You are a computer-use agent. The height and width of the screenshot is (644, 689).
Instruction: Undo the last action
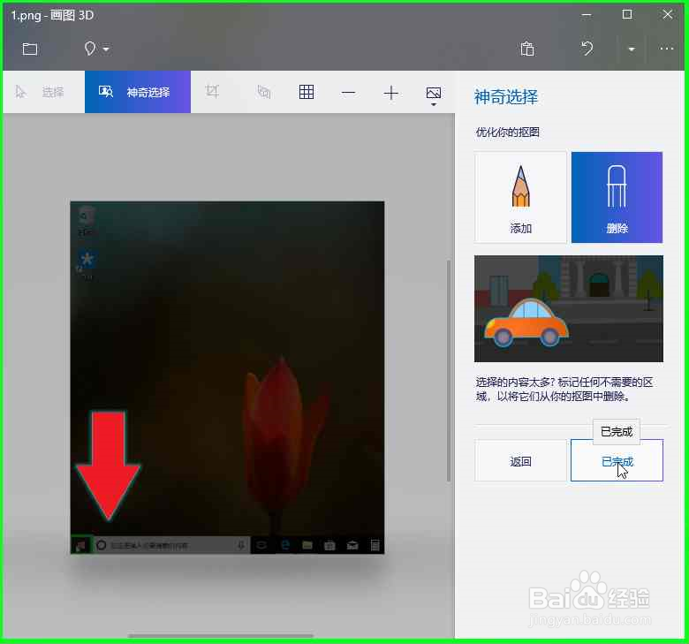(x=587, y=49)
